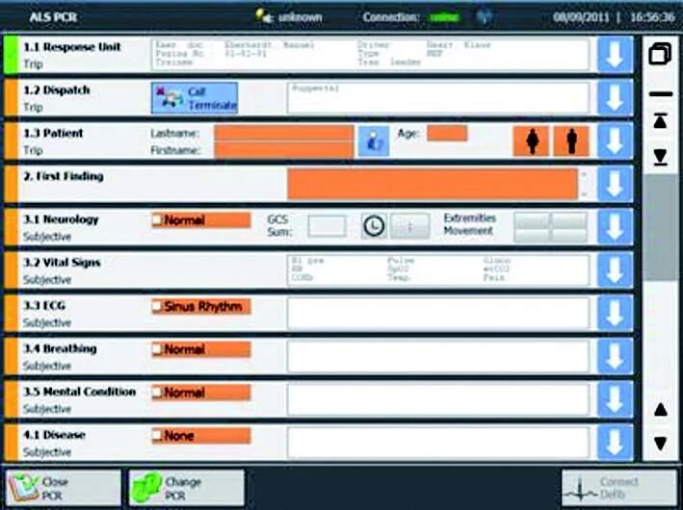
Task: Click the ECG notes text box
Action: click(438, 314)
